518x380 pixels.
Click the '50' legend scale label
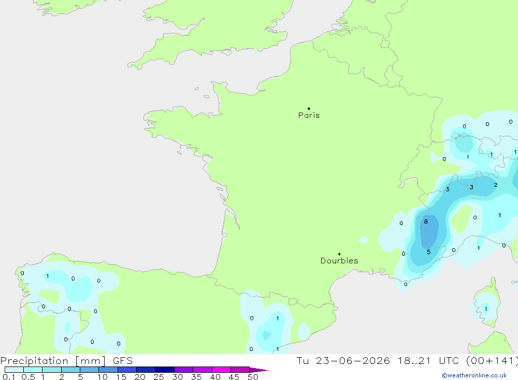tap(253, 377)
